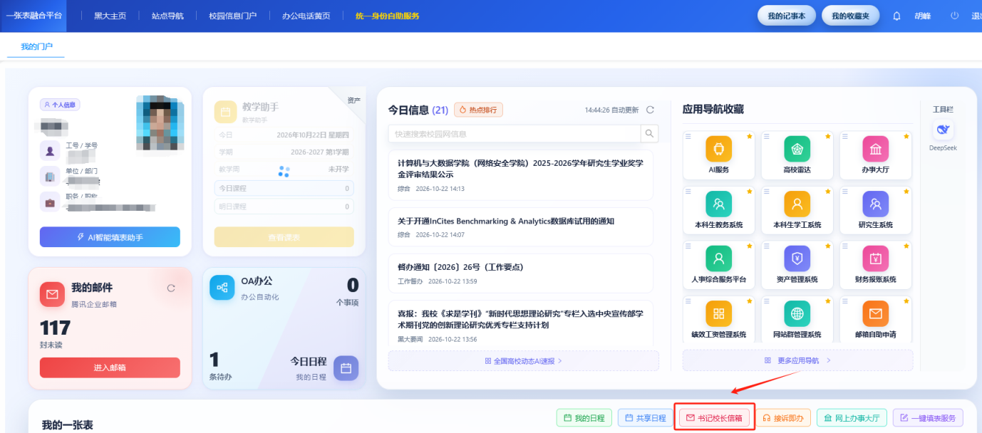The width and height of the screenshot is (982, 433).
Task: Open 校园信息门户 in the navigation bar
Action: [x=232, y=16]
